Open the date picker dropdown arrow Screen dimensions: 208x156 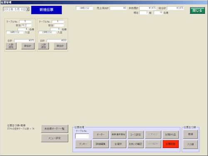[28, 9]
